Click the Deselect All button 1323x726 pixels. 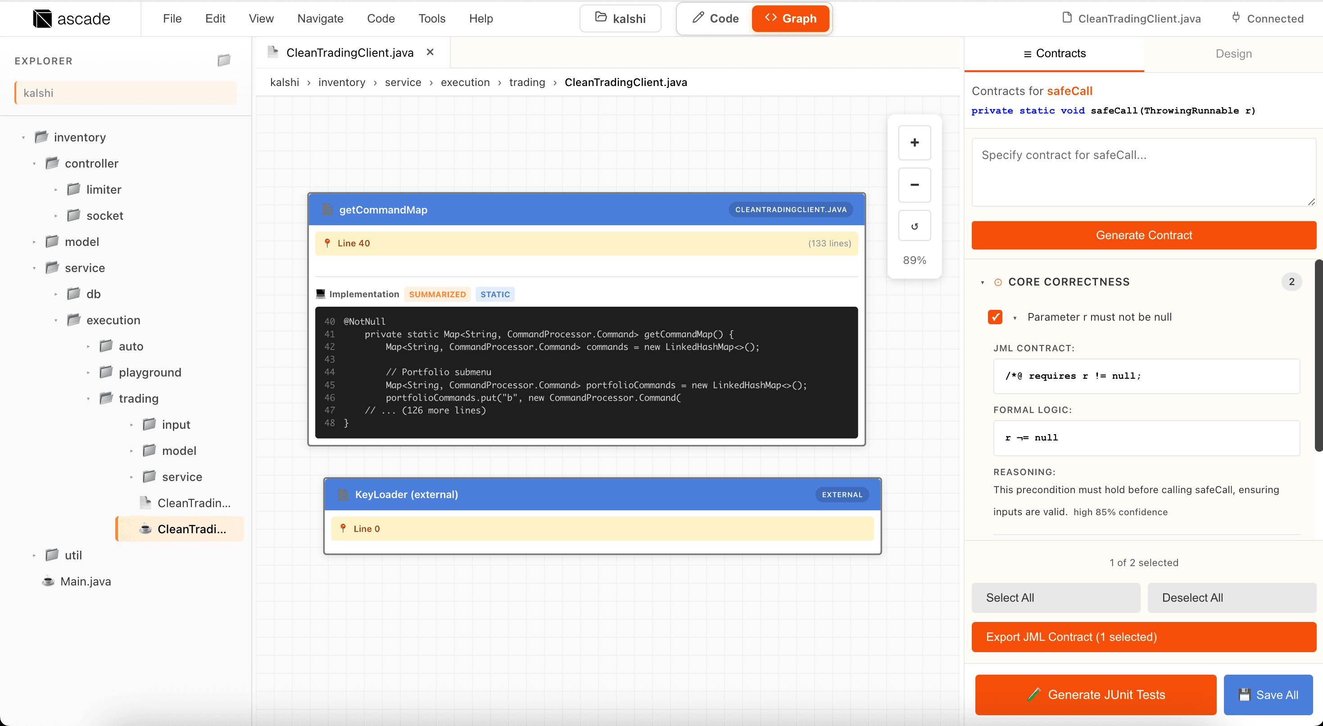(1231, 598)
